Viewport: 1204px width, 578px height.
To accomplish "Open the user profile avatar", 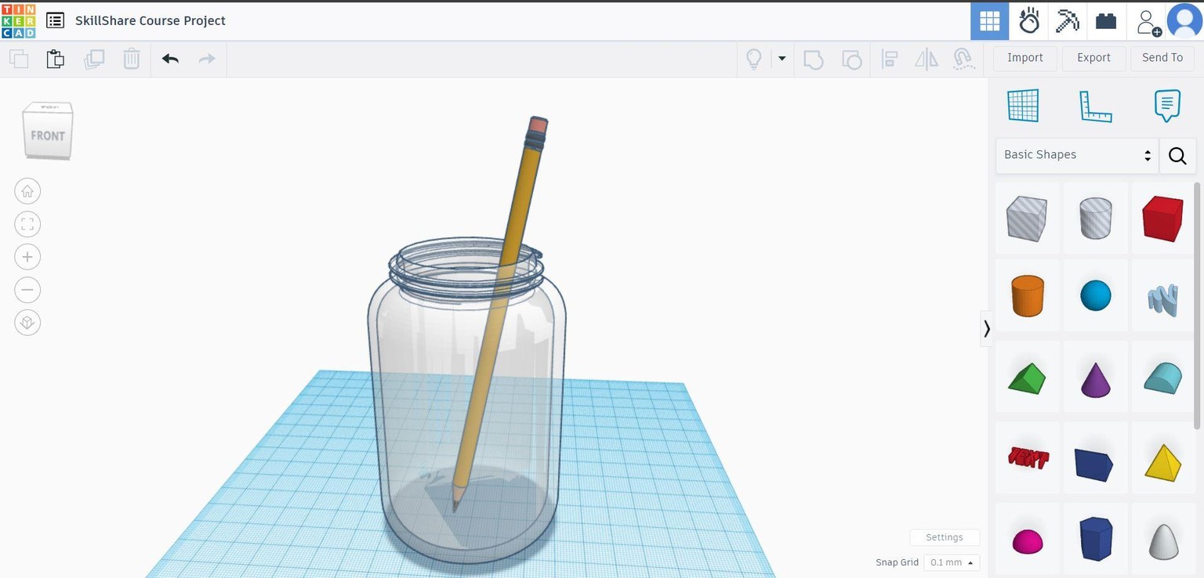I will 1184,21.
